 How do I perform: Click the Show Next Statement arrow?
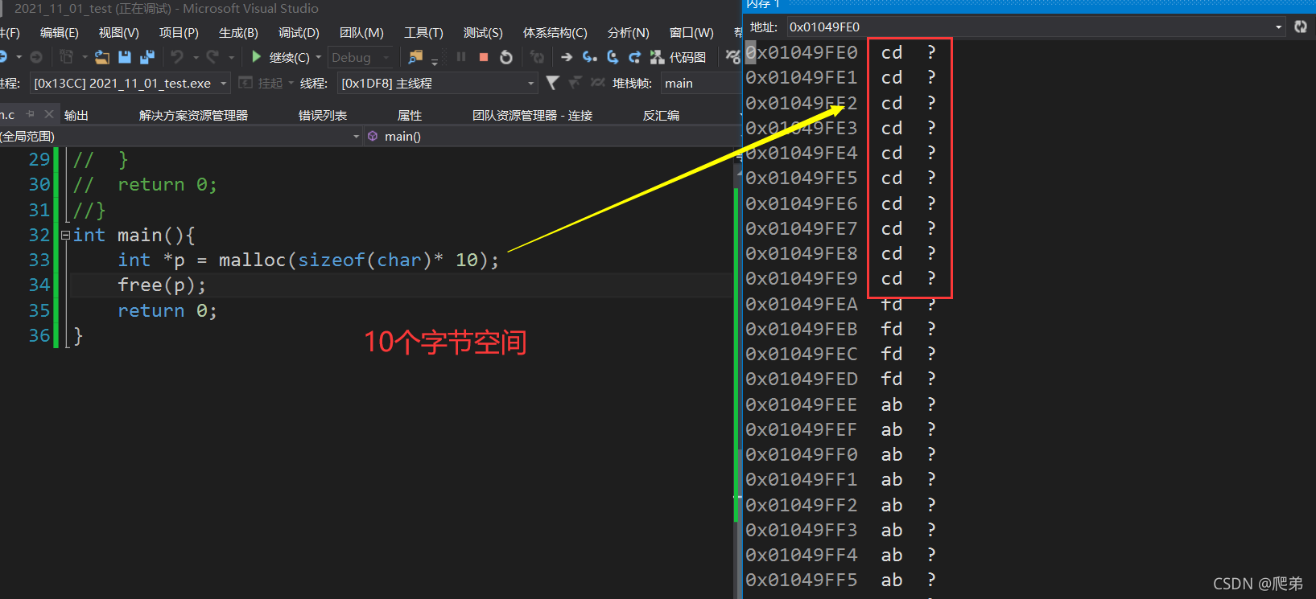(567, 57)
